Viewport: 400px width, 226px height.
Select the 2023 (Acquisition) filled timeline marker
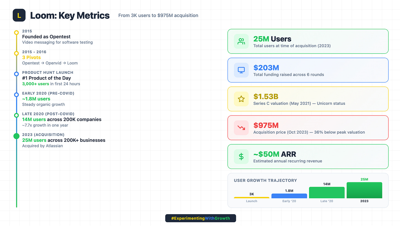pos(16,136)
